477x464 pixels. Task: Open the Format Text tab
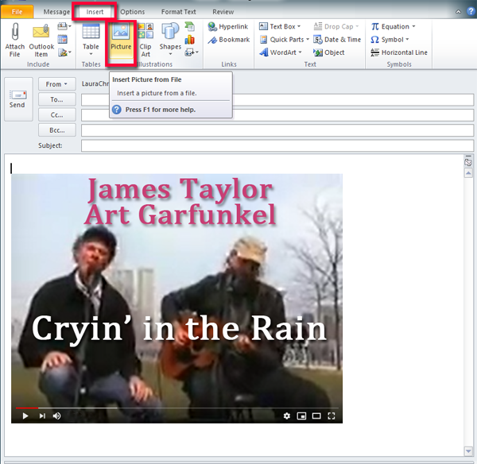pos(179,12)
